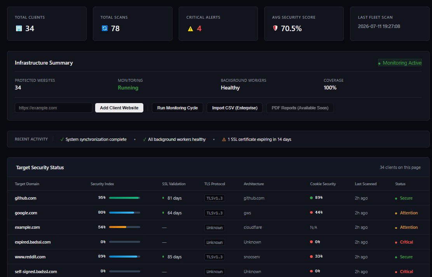Screen dimensions: 432x277
Task: Click expired.badssl.com Critical status label
Action: pyautogui.click(x=406, y=242)
